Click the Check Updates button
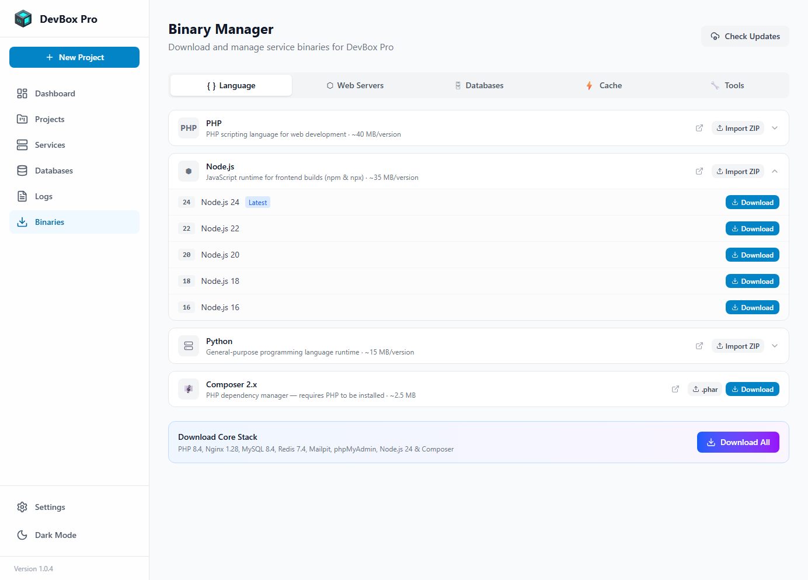Image resolution: width=808 pixels, height=580 pixels. tap(745, 36)
